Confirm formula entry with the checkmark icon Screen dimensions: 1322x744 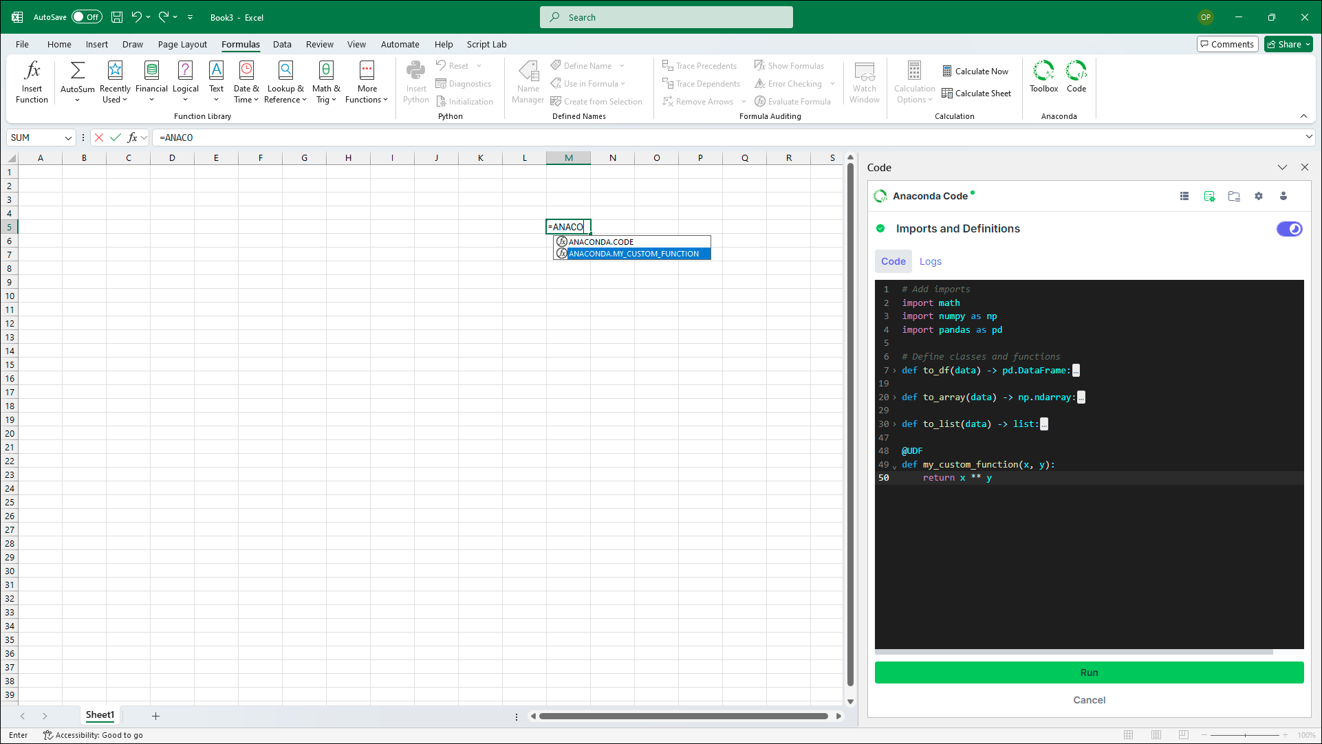[x=116, y=138]
